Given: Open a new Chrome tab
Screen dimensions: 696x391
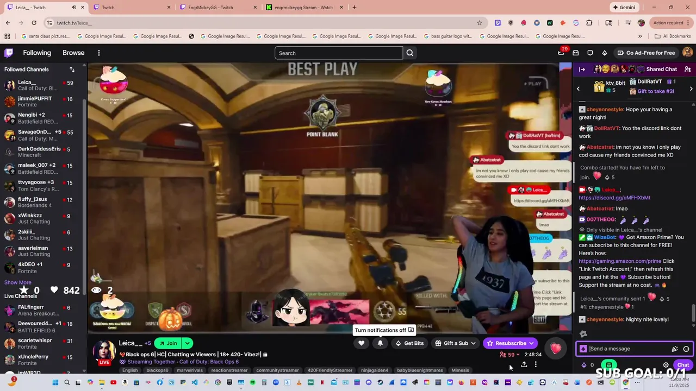Looking at the screenshot, I should (x=355, y=8).
